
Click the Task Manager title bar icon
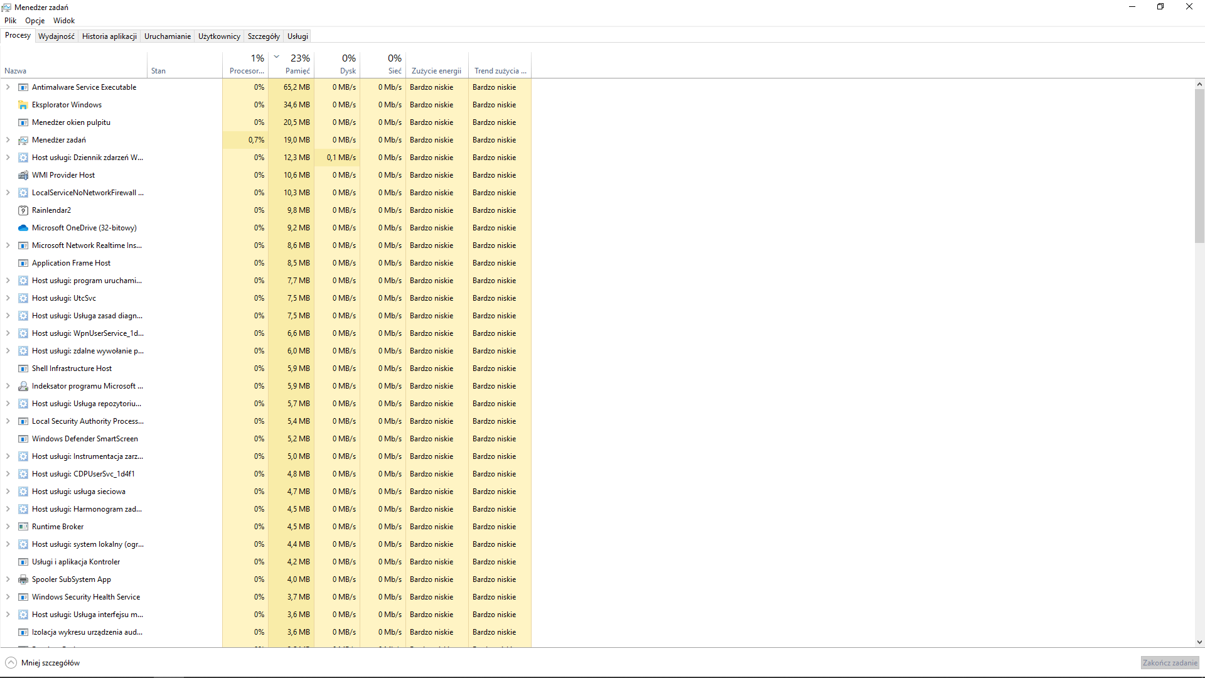coord(6,8)
